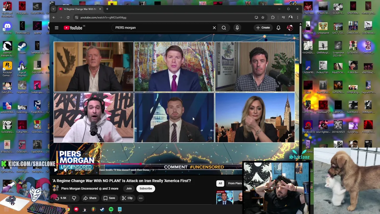Click the magnifier search button
Screen dimensions: 380x214
coord(224,28)
